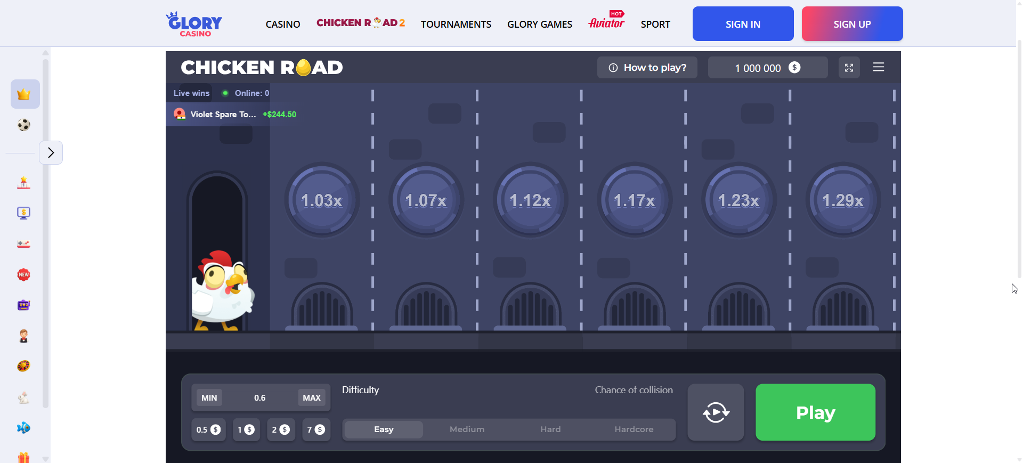1023x463 pixels.
Task: Open the Tournaments nav item
Action: click(456, 25)
